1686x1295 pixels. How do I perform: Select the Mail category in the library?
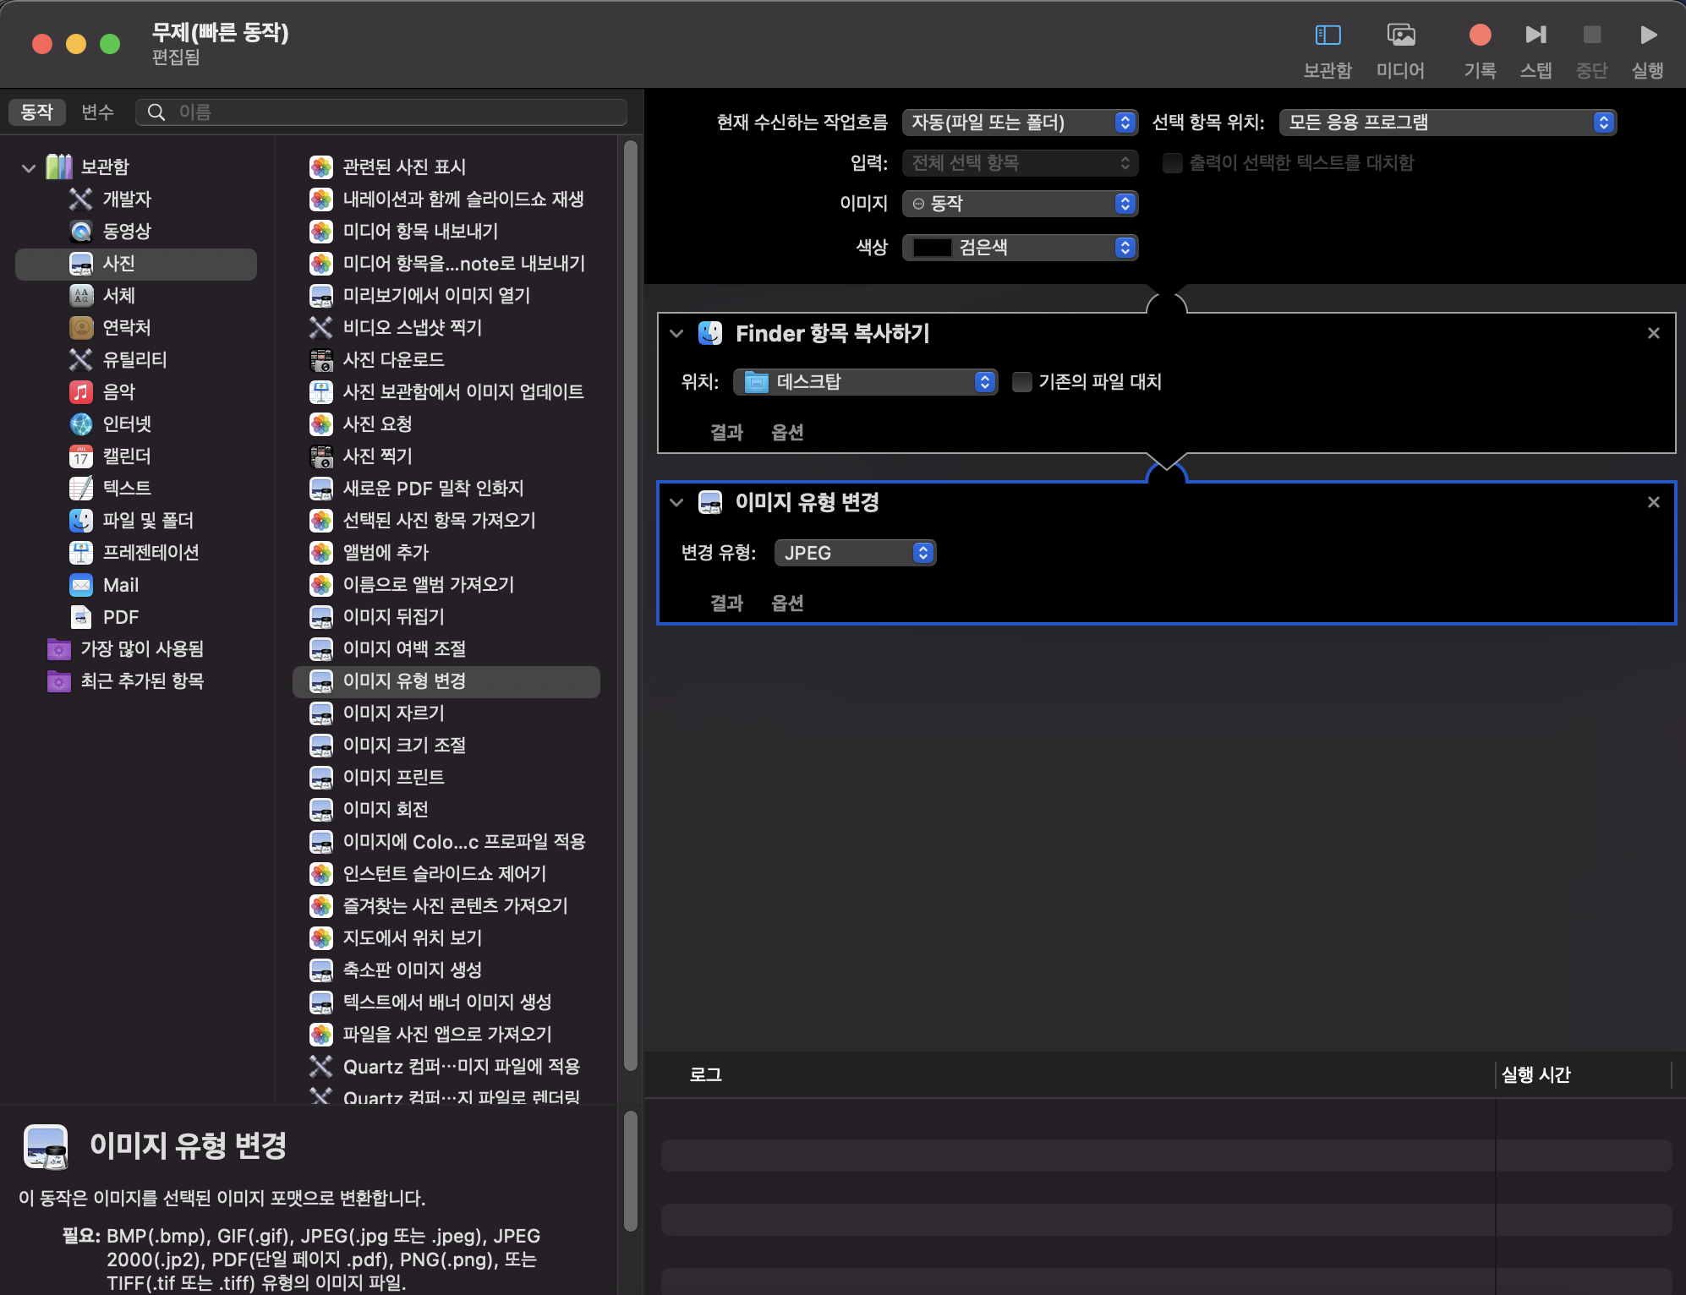point(136,585)
